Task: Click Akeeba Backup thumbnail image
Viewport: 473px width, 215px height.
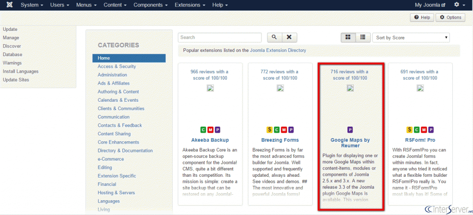Action: tap(210, 88)
